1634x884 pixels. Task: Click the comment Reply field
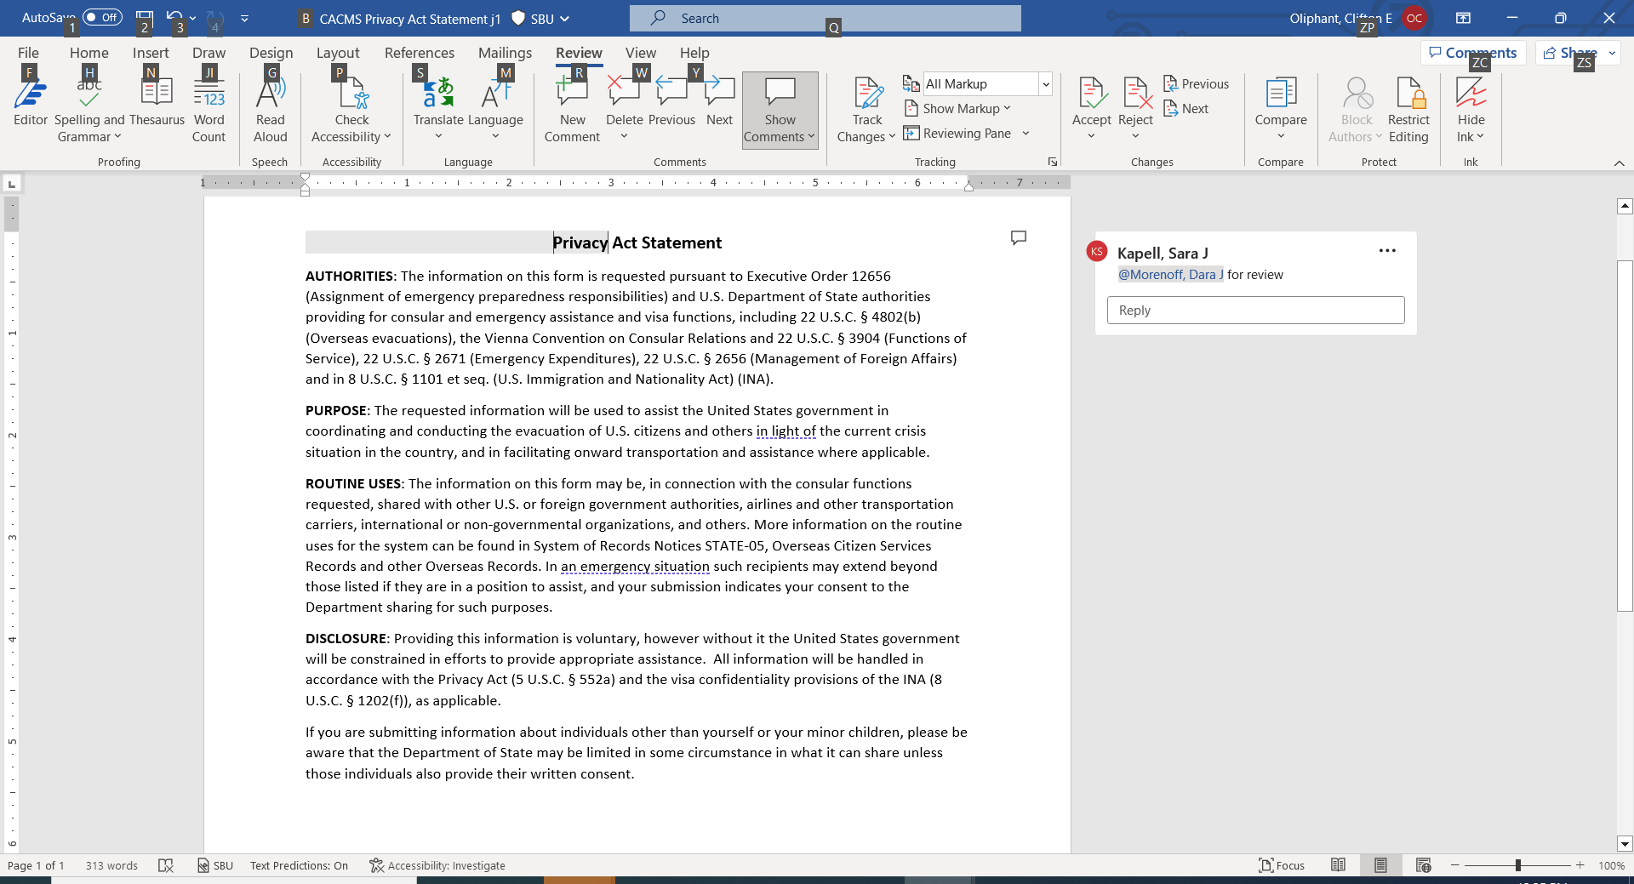tap(1255, 311)
